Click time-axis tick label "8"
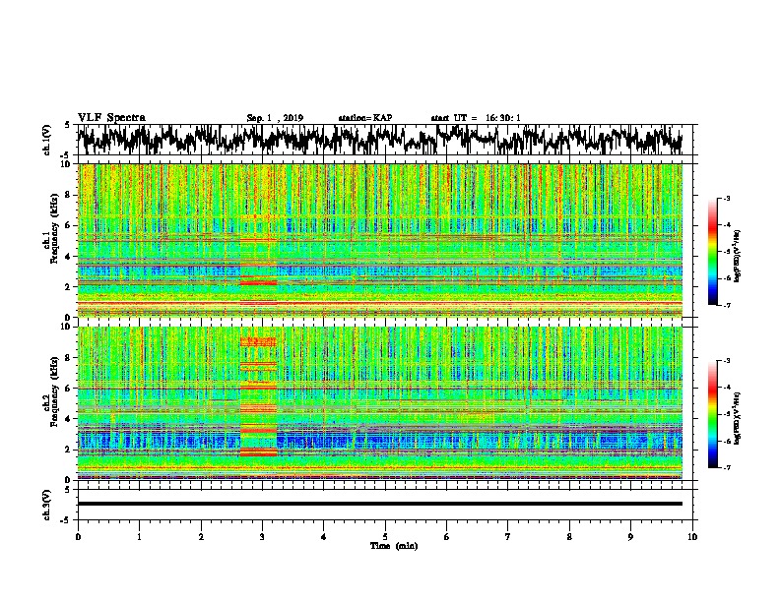Viewport: 780px width, 602px height. [x=569, y=537]
